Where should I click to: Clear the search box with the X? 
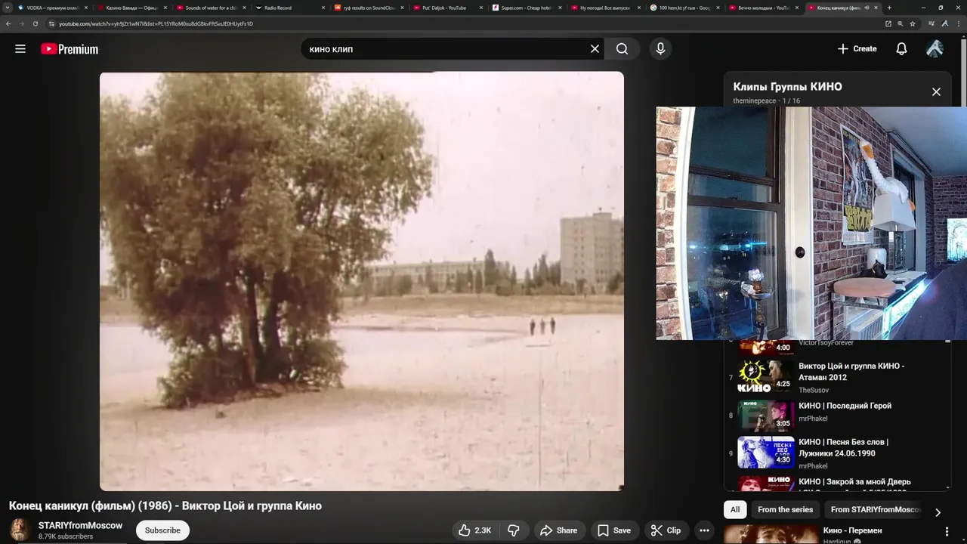[595, 49]
